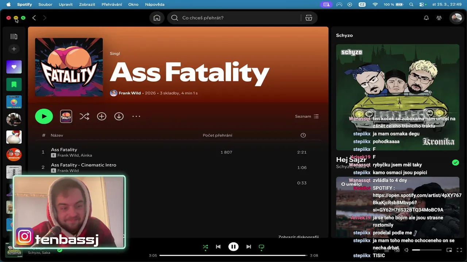
Task: Open CZ input source menu
Action: click(x=362, y=4)
